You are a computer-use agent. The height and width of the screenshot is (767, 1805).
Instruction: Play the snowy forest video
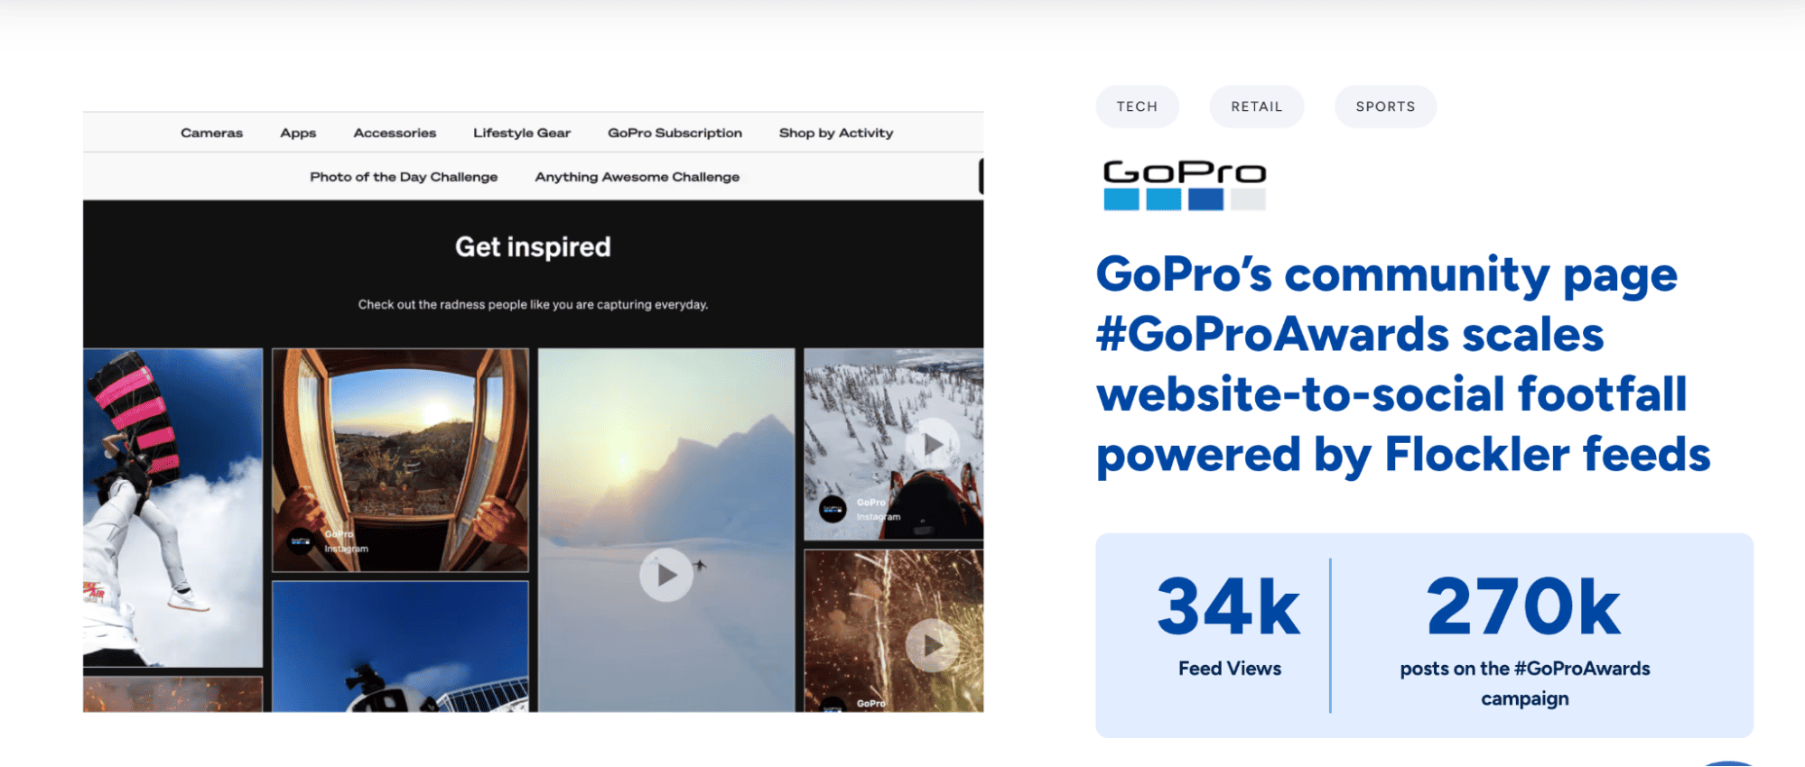coord(933,444)
